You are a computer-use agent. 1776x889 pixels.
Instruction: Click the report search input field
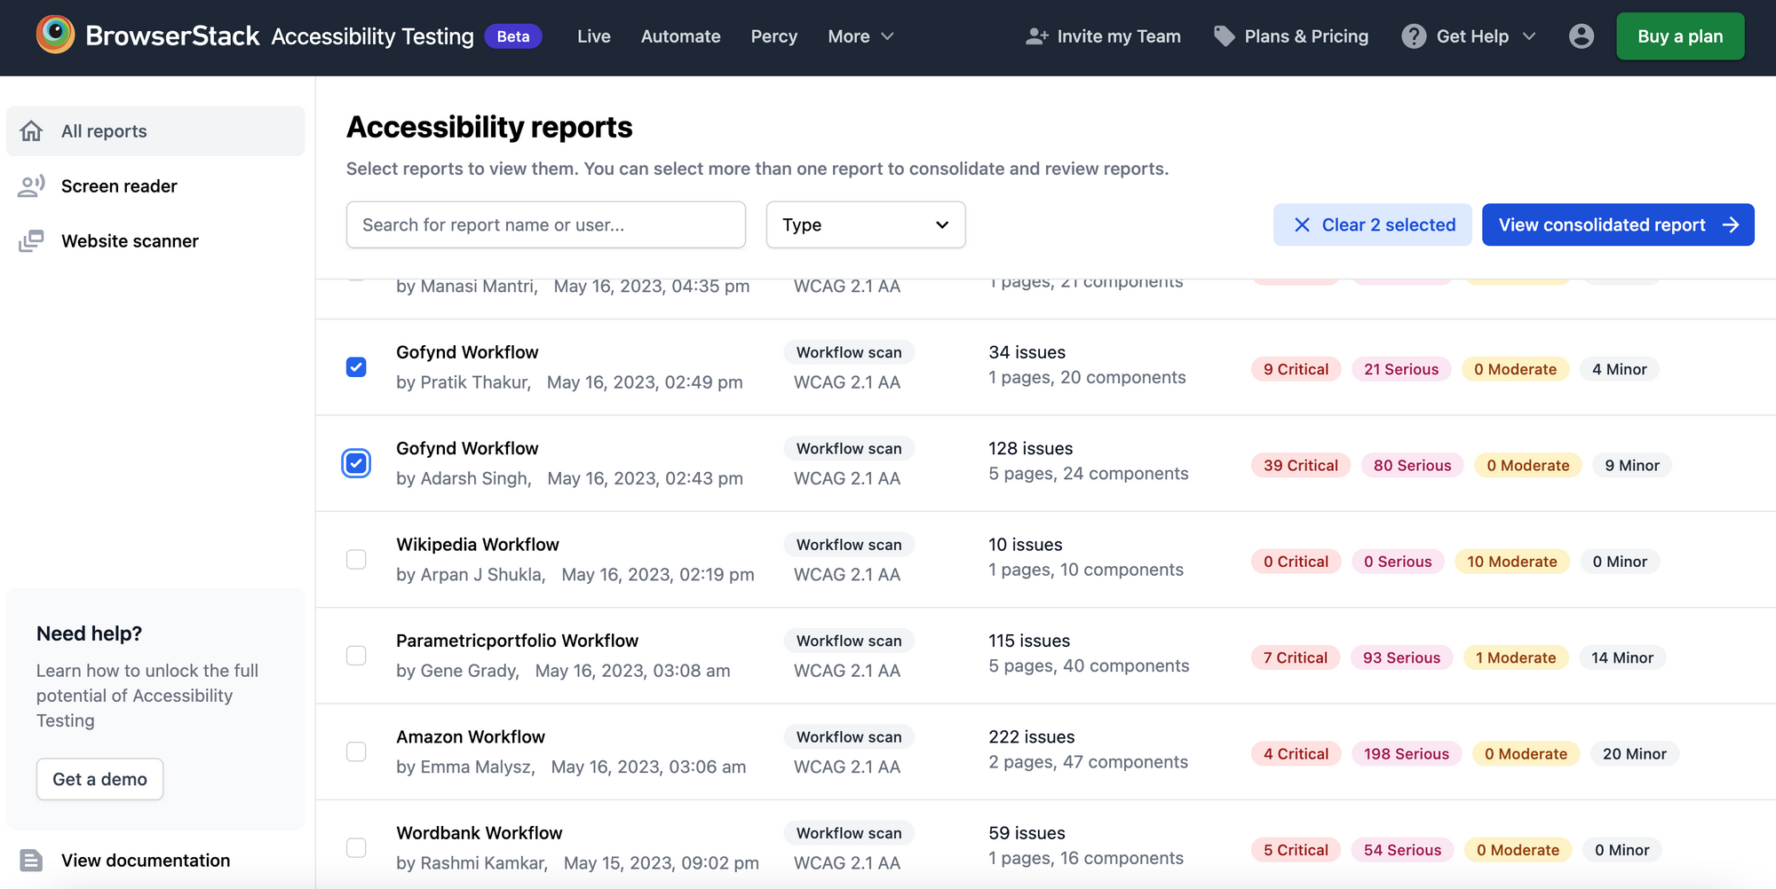pyautogui.click(x=545, y=224)
